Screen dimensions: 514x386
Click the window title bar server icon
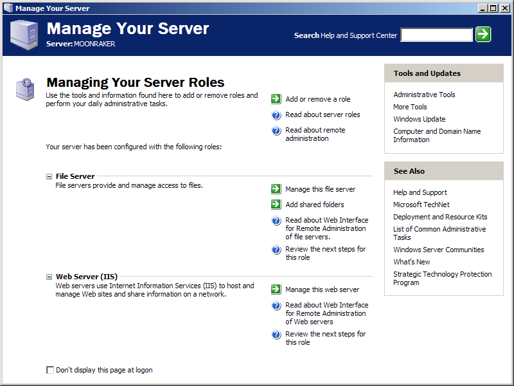coord(8,8)
